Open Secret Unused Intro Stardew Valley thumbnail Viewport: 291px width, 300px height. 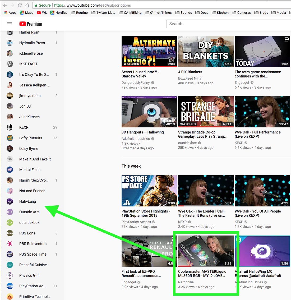(x=149, y=52)
